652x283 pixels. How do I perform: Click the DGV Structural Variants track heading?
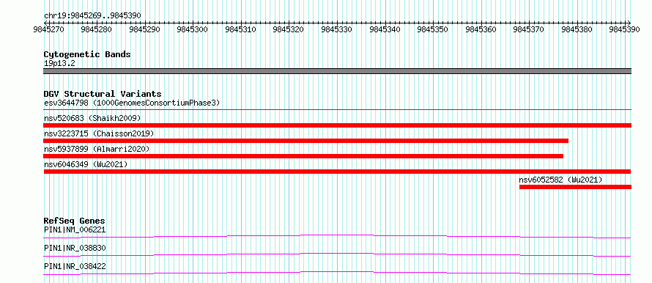(103, 94)
